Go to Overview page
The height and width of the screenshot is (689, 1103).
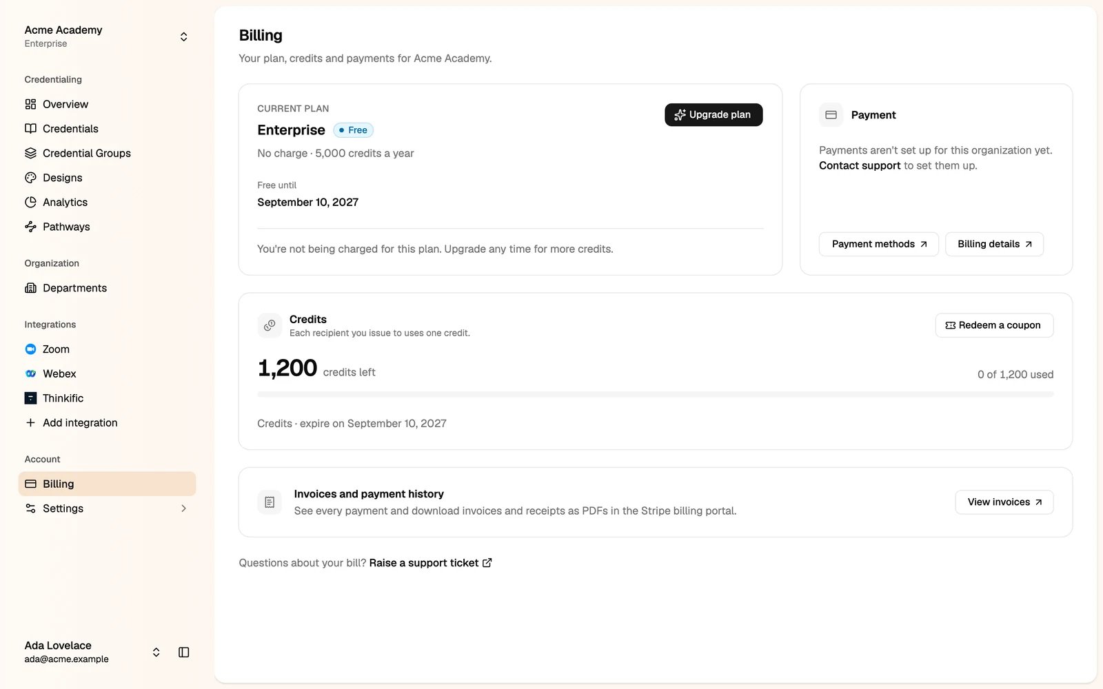pyautogui.click(x=107, y=104)
